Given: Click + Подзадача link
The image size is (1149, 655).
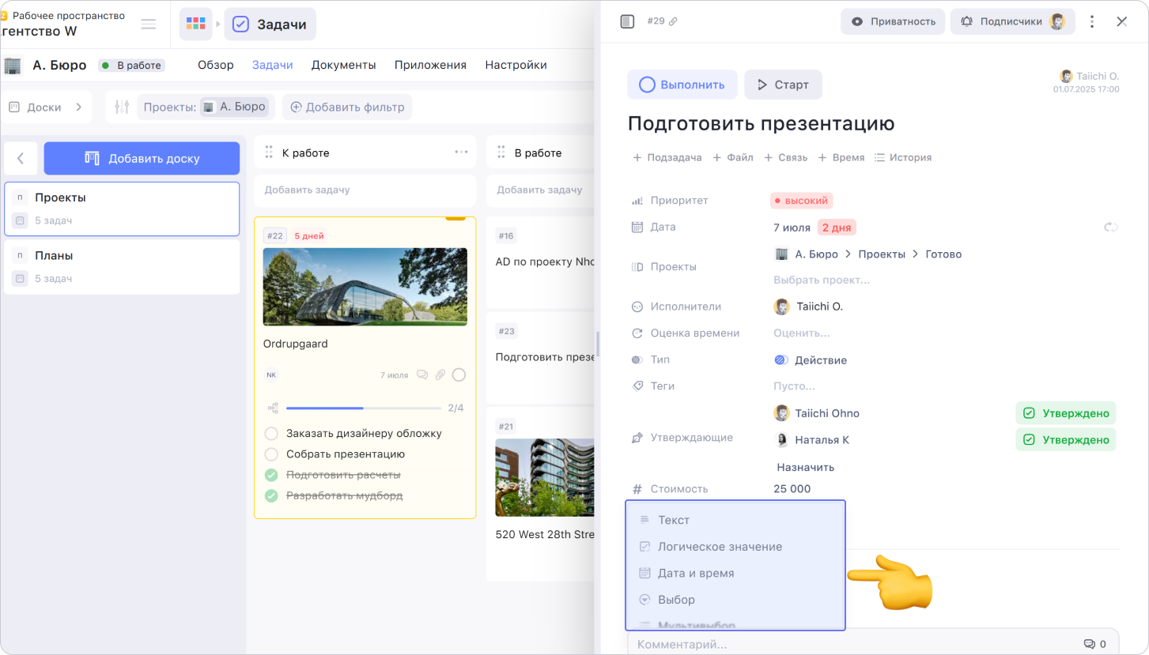Looking at the screenshot, I should click(x=667, y=157).
